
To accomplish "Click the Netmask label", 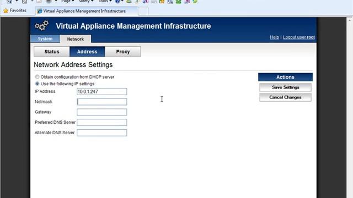I will 44,102.
